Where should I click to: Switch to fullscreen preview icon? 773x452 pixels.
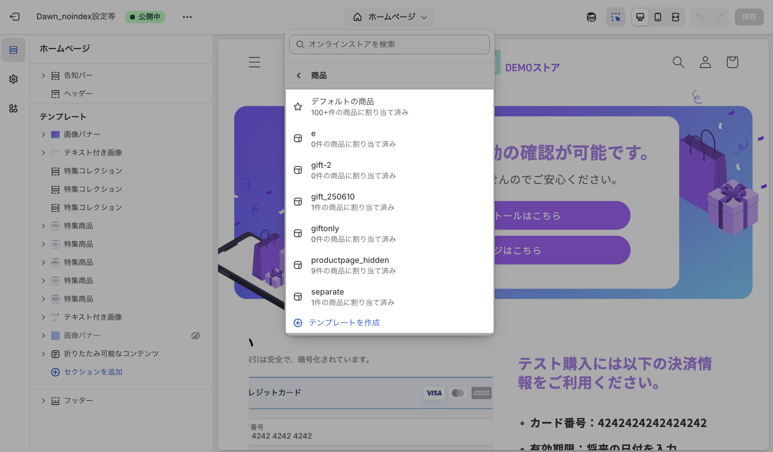pyautogui.click(x=675, y=17)
